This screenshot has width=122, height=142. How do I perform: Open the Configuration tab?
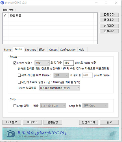point(68,50)
